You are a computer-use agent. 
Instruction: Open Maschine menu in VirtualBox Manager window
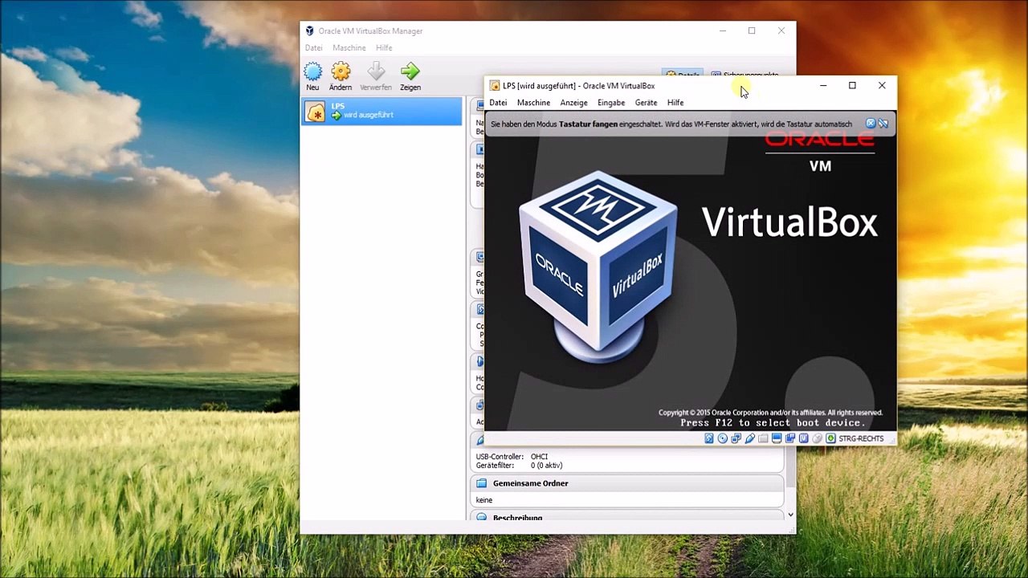point(349,48)
